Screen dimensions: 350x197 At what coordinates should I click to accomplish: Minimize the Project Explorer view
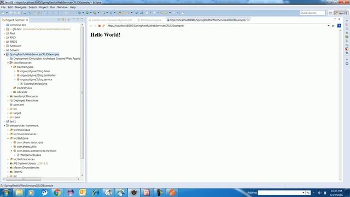[x=78, y=20]
